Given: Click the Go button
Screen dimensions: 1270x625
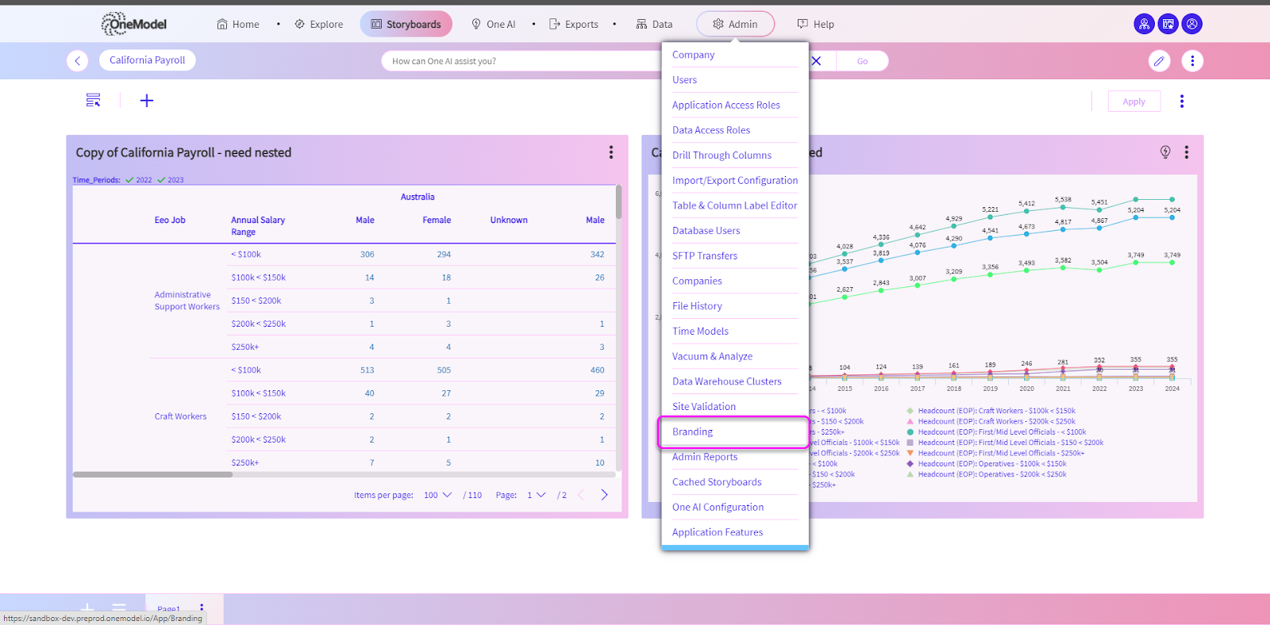Looking at the screenshot, I should tap(862, 61).
